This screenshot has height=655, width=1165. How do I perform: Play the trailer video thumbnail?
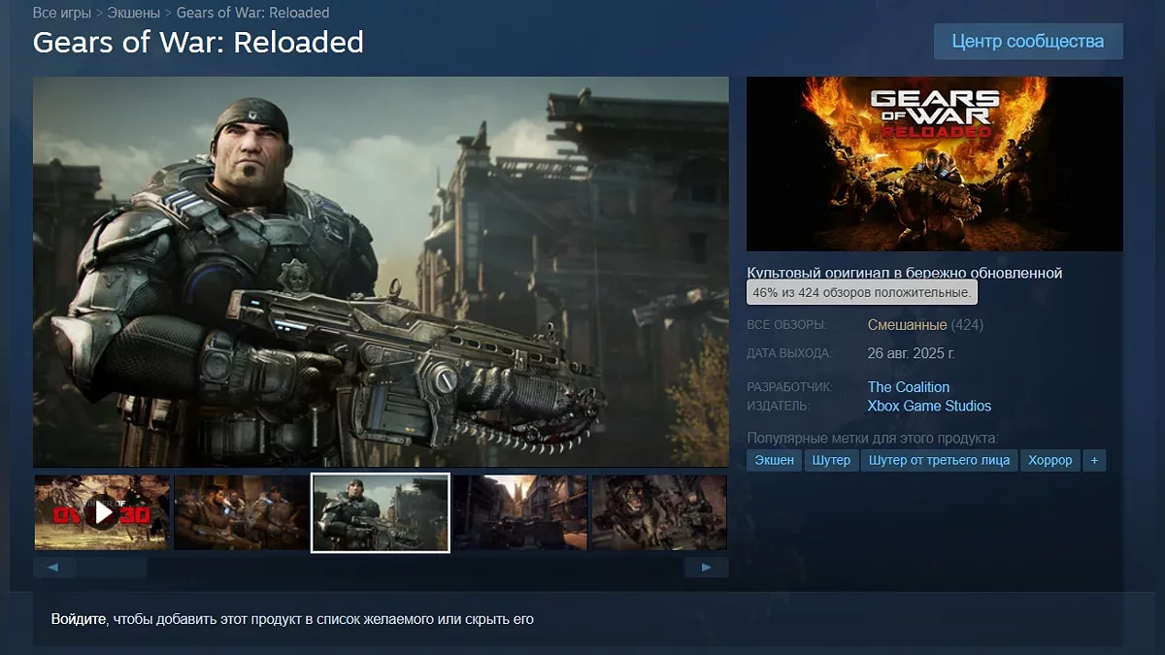click(x=102, y=512)
